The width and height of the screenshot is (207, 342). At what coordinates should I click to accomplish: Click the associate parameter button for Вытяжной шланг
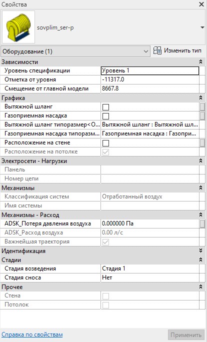[202, 107]
